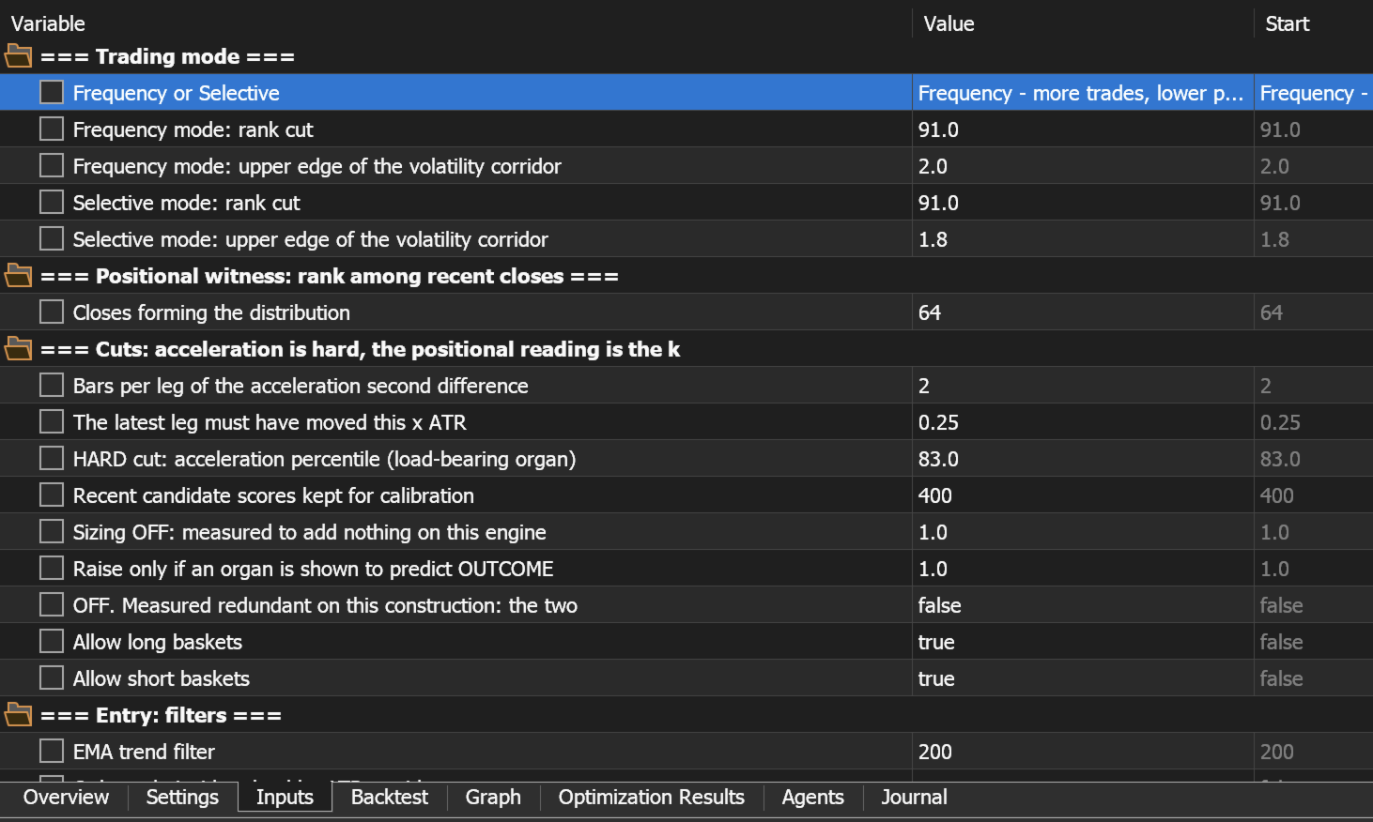Click the Start column header

click(x=1314, y=23)
